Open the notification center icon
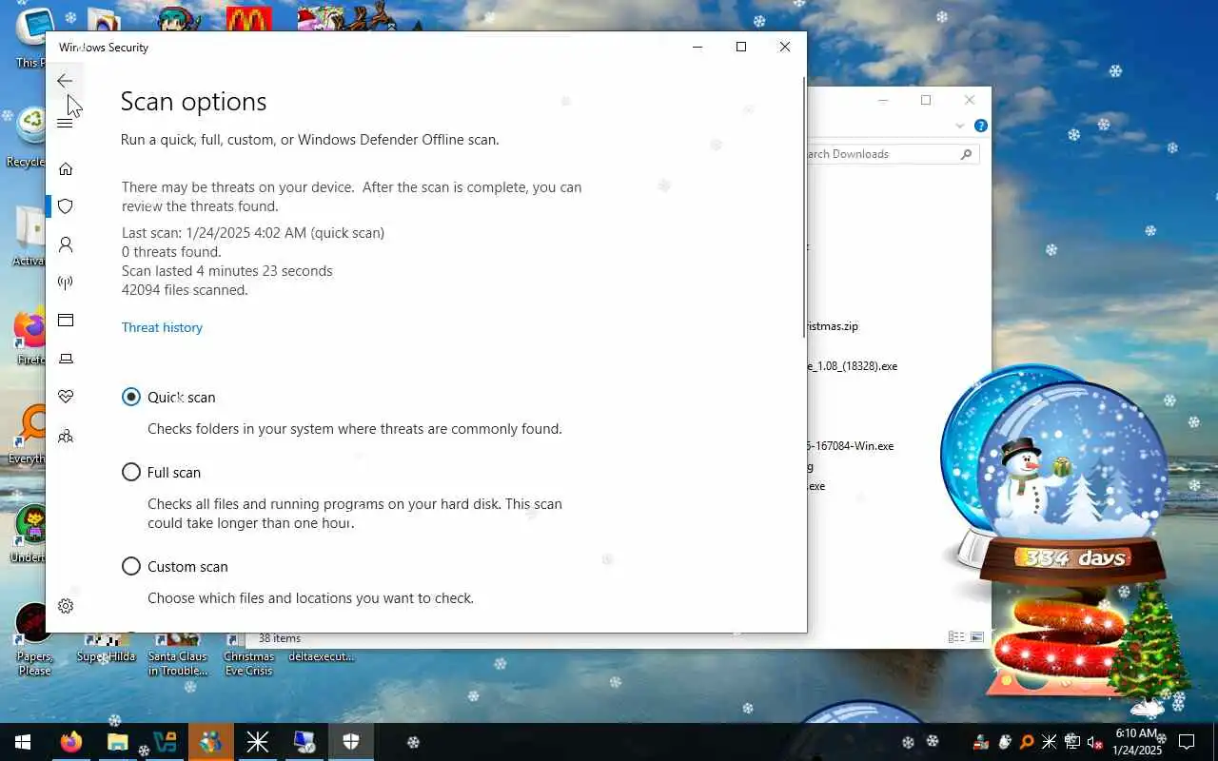 point(1187,742)
